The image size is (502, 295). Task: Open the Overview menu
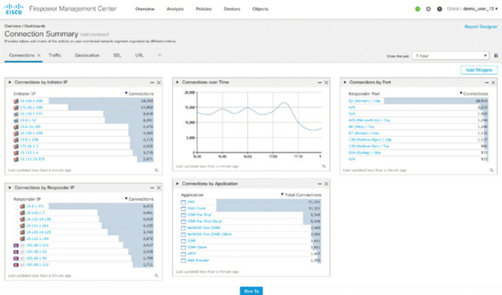click(x=145, y=9)
